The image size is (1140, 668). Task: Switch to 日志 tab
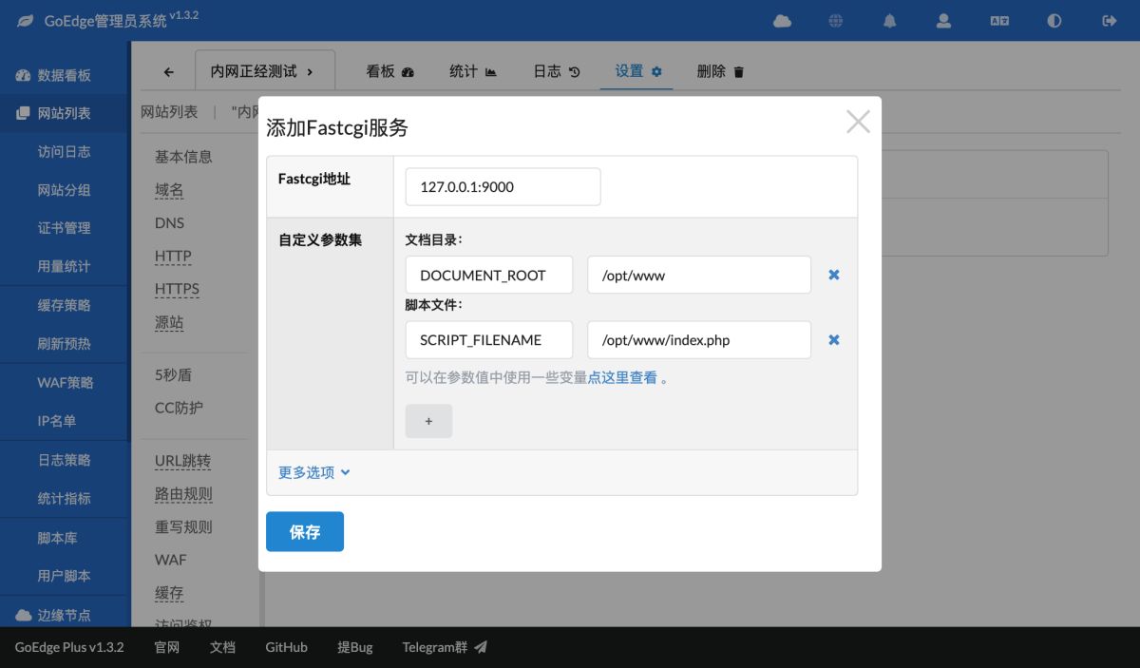point(557,71)
